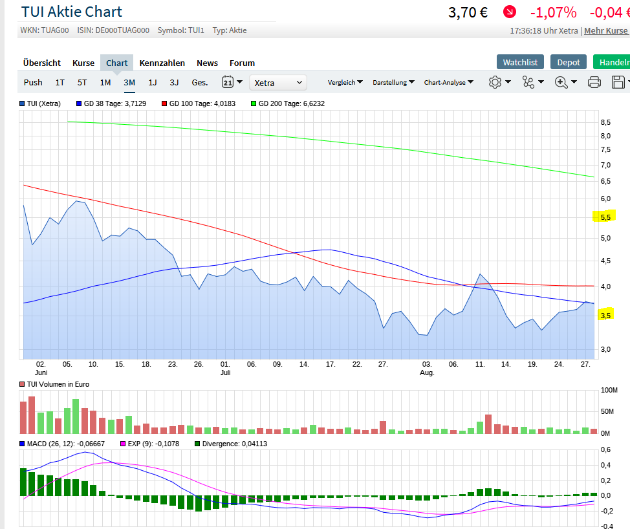Expand the Chart-Analyse dropdown
The width and height of the screenshot is (630, 529).
tap(448, 82)
